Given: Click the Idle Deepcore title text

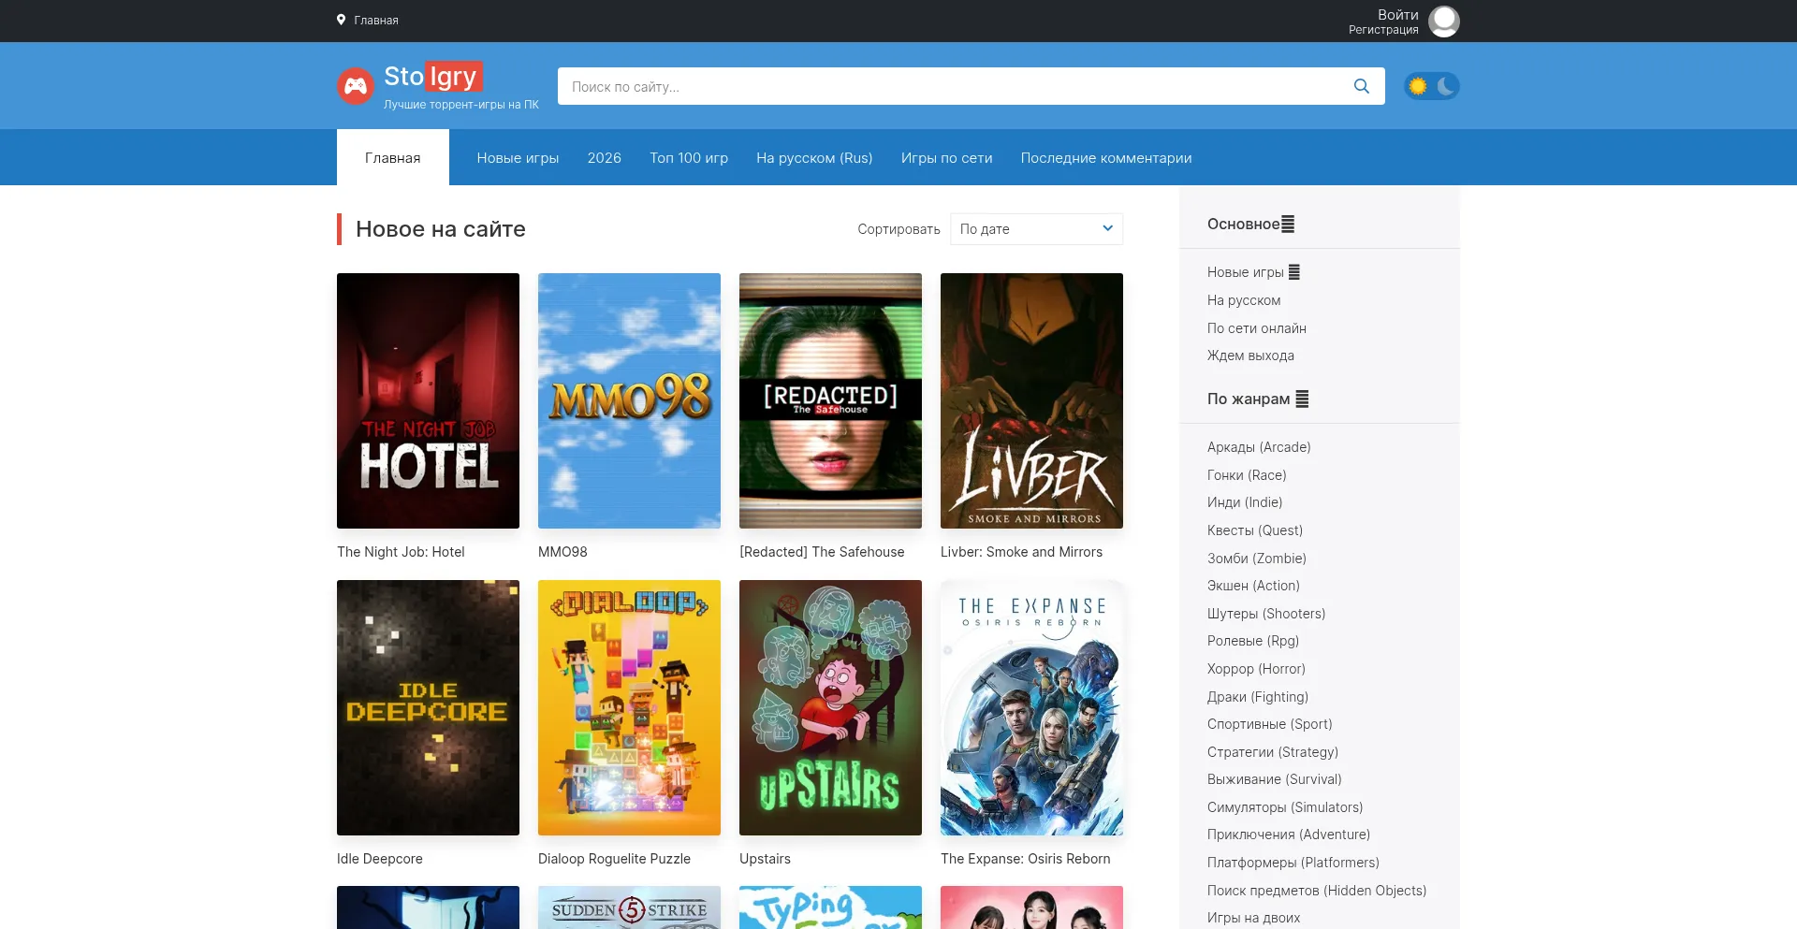Looking at the screenshot, I should tap(380, 859).
